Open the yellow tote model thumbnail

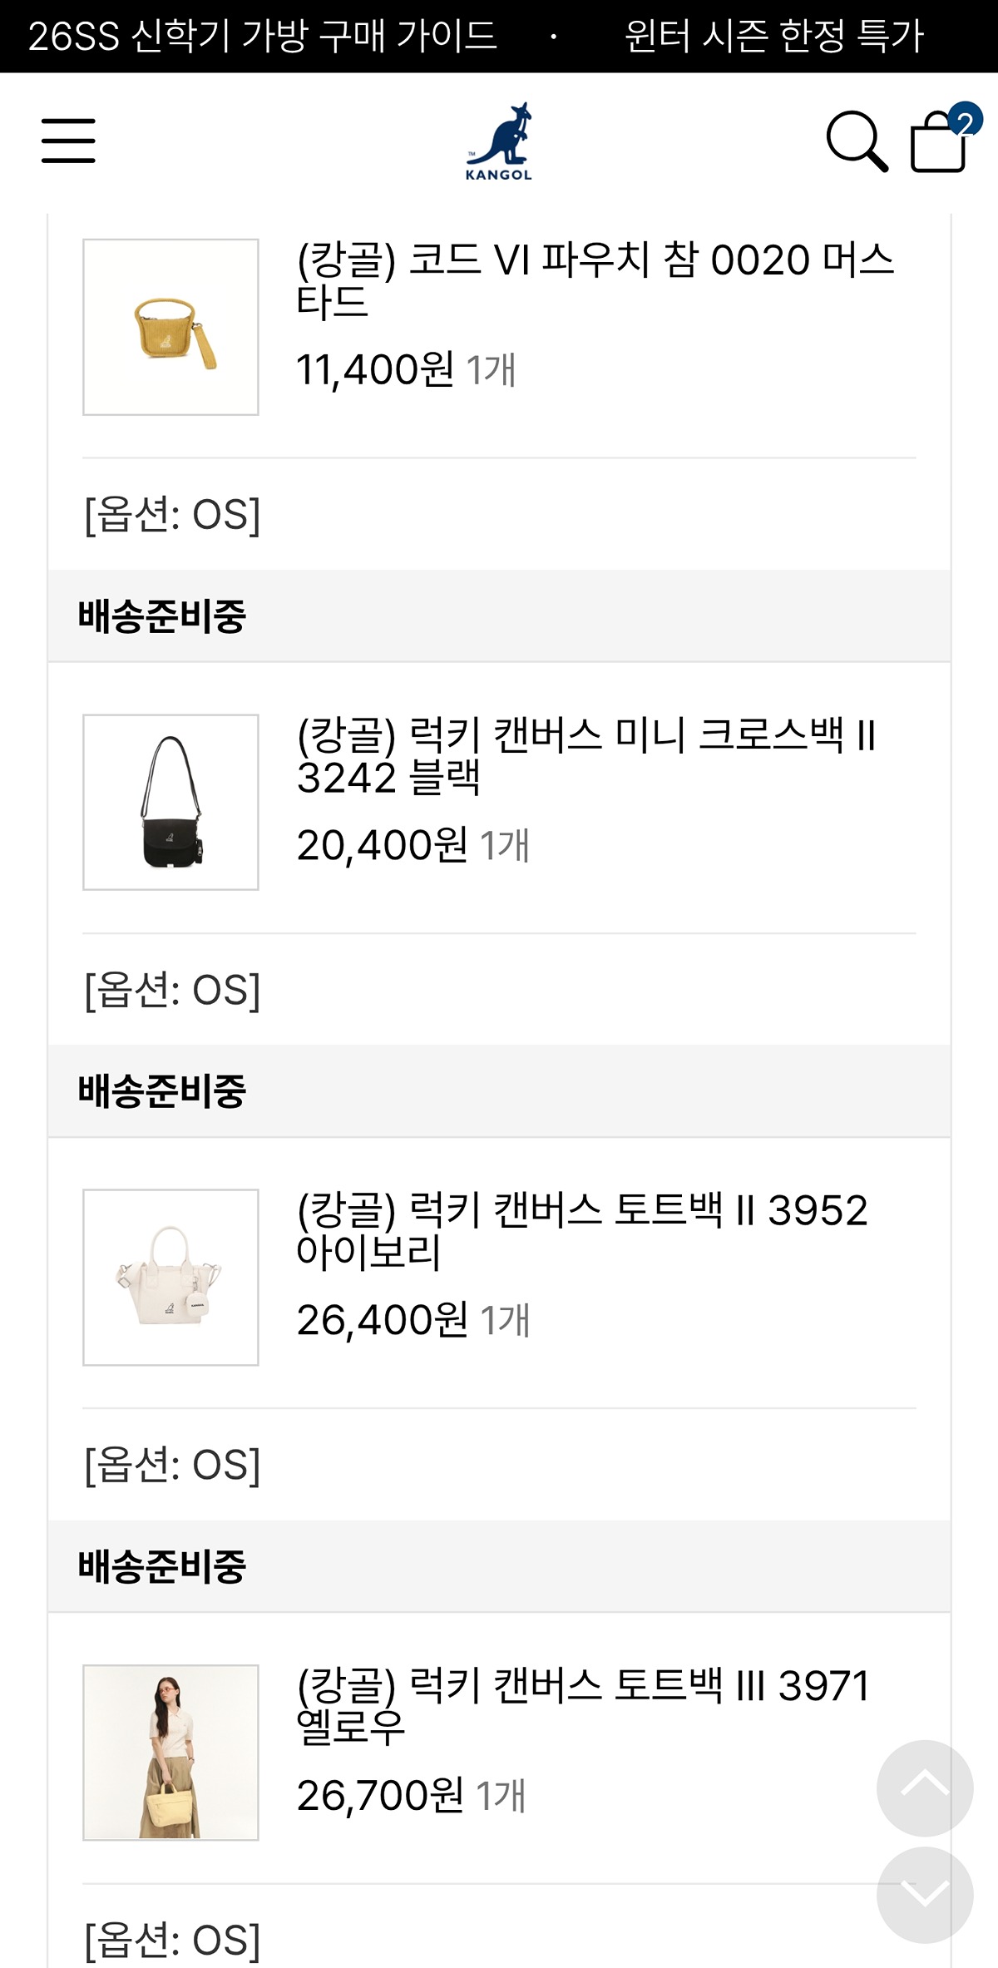pyautogui.click(x=170, y=1752)
